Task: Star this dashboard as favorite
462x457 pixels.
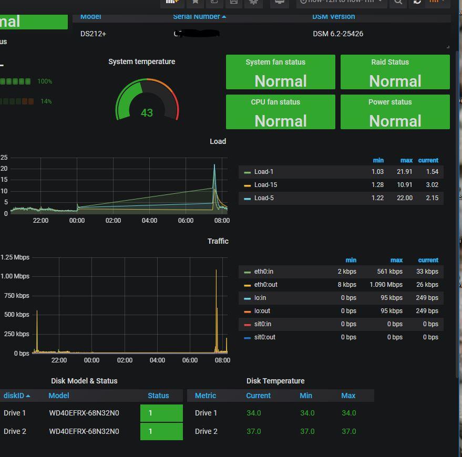Action: coord(196,2)
